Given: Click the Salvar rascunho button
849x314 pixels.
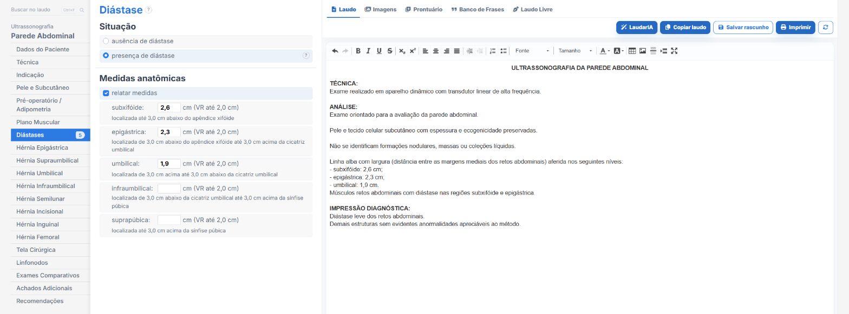Looking at the screenshot, I should (x=743, y=28).
